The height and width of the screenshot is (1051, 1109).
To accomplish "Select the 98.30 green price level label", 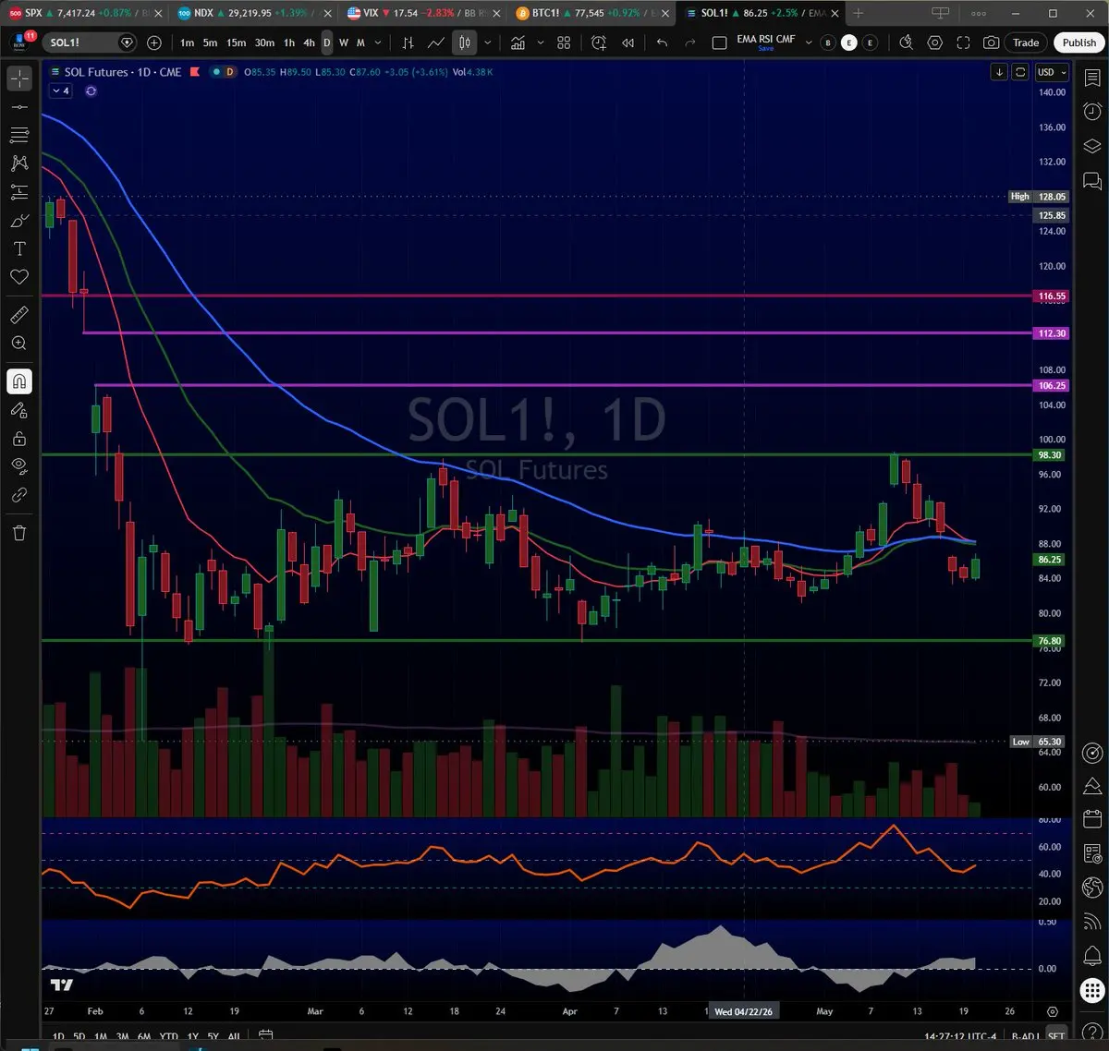I will point(1050,455).
